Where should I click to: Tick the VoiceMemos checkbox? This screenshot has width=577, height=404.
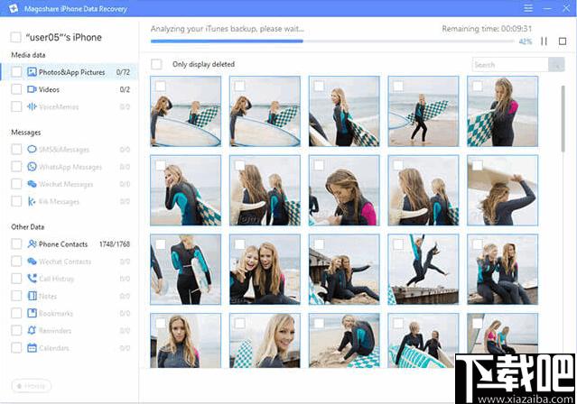[x=16, y=106]
